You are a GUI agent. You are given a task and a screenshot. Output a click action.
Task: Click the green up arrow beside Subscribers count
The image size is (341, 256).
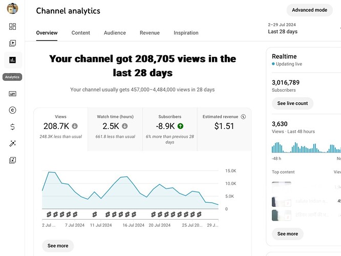pyautogui.click(x=181, y=126)
